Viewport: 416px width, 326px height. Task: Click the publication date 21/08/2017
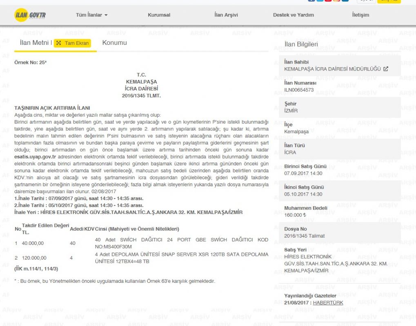click(x=296, y=303)
